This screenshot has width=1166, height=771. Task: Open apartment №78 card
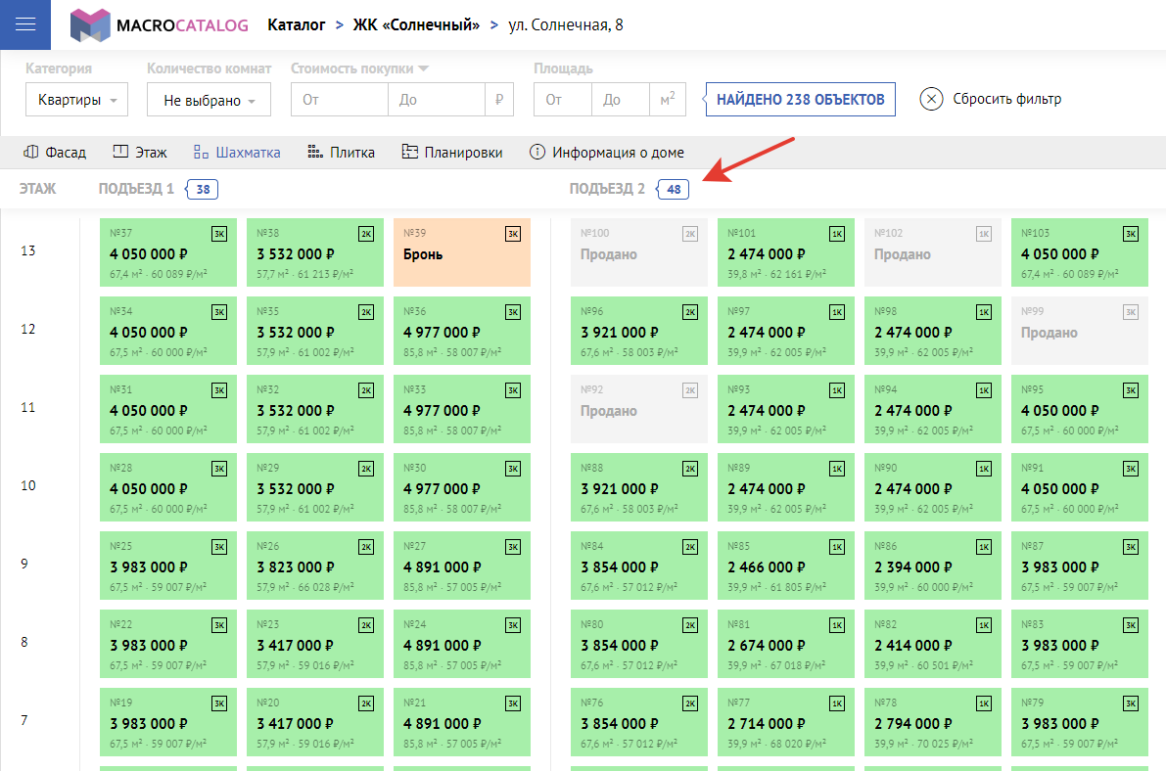coord(932,722)
